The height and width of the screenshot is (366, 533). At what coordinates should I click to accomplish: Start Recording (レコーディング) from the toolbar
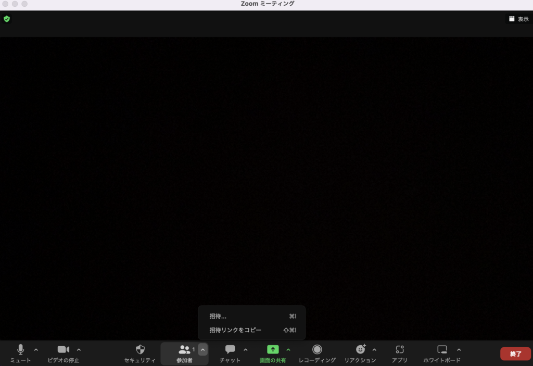coord(317,350)
